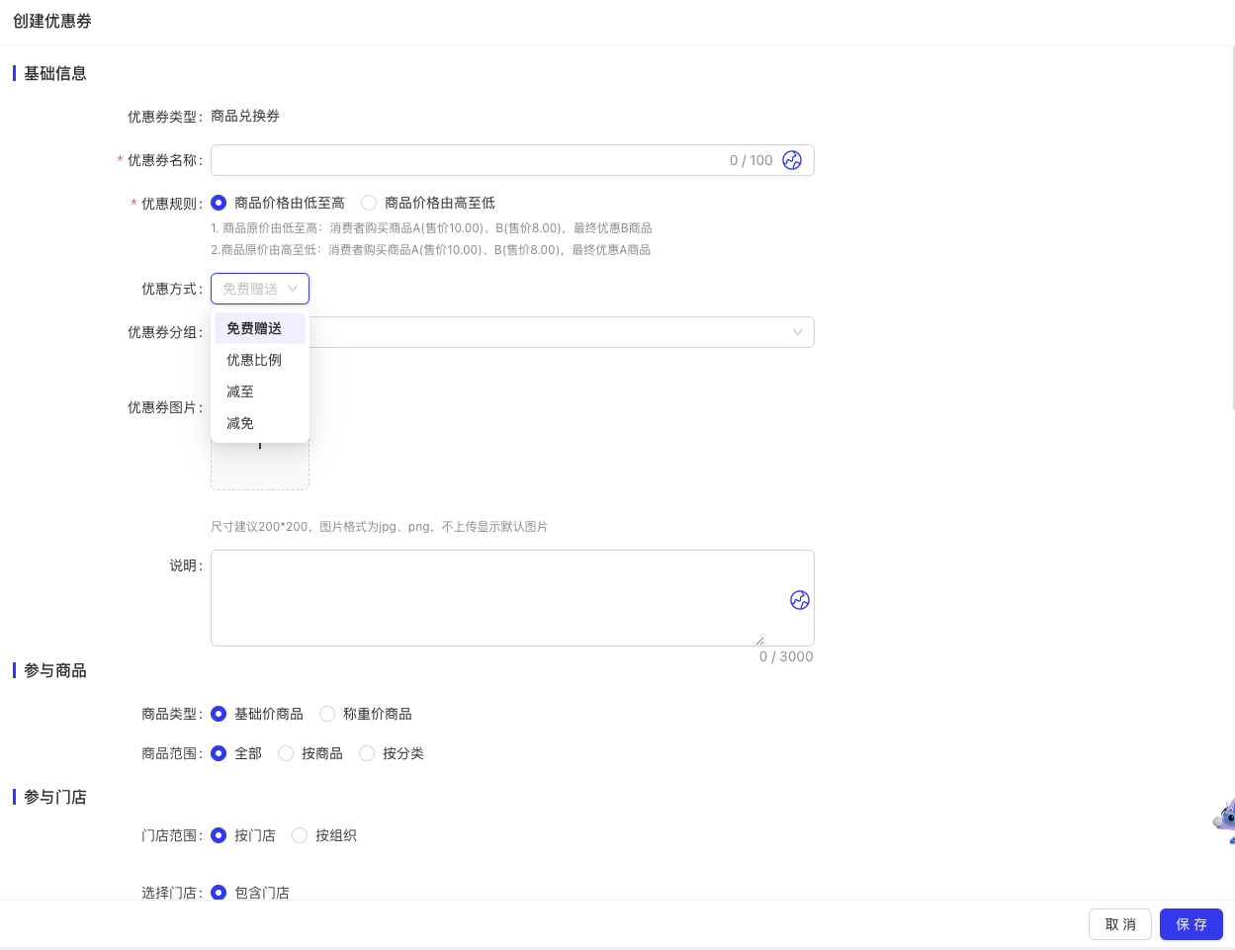Click the chevron arrow of 优惠方式 dropdown
The height and width of the screenshot is (950, 1235).
pyautogui.click(x=293, y=289)
